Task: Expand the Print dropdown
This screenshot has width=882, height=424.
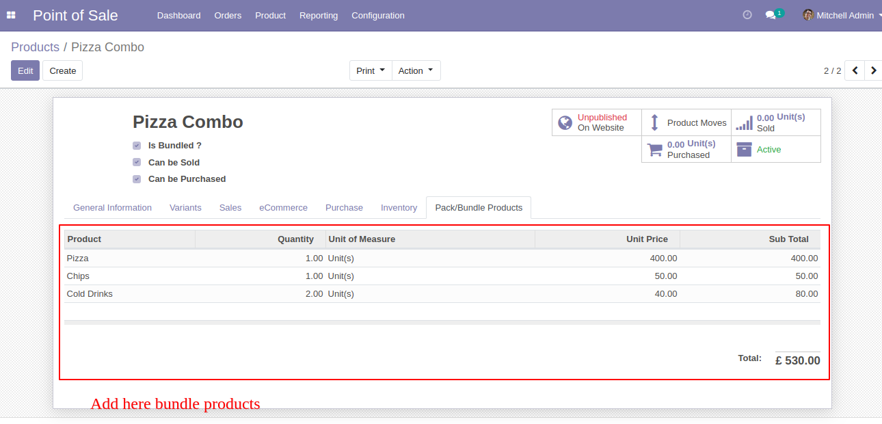Action: [371, 70]
